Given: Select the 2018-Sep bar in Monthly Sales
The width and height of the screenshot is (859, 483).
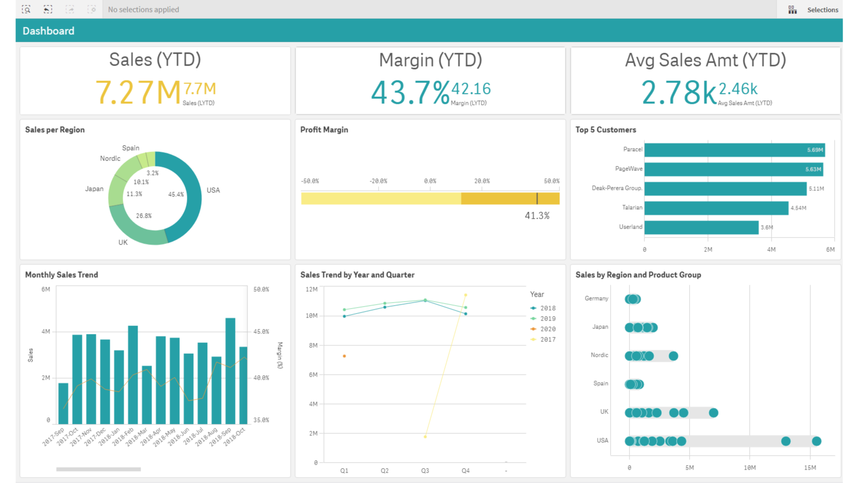Looking at the screenshot, I should pos(230,370).
